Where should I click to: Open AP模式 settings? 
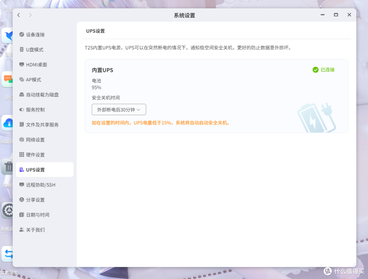pyautogui.click(x=45, y=80)
